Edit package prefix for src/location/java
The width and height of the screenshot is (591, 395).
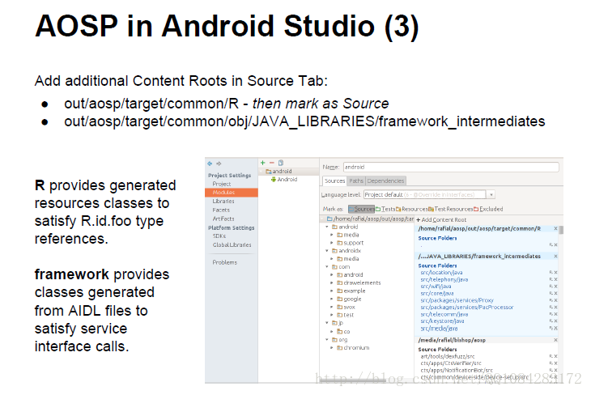click(x=551, y=273)
